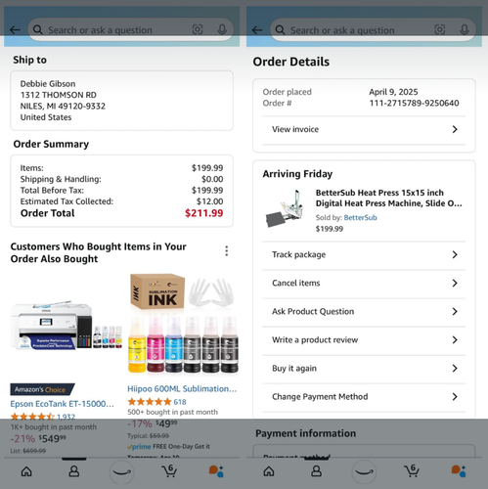Open the Rufus assistant icon on right bottom bar
This screenshot has width=488, height=489.
(459, 471)
